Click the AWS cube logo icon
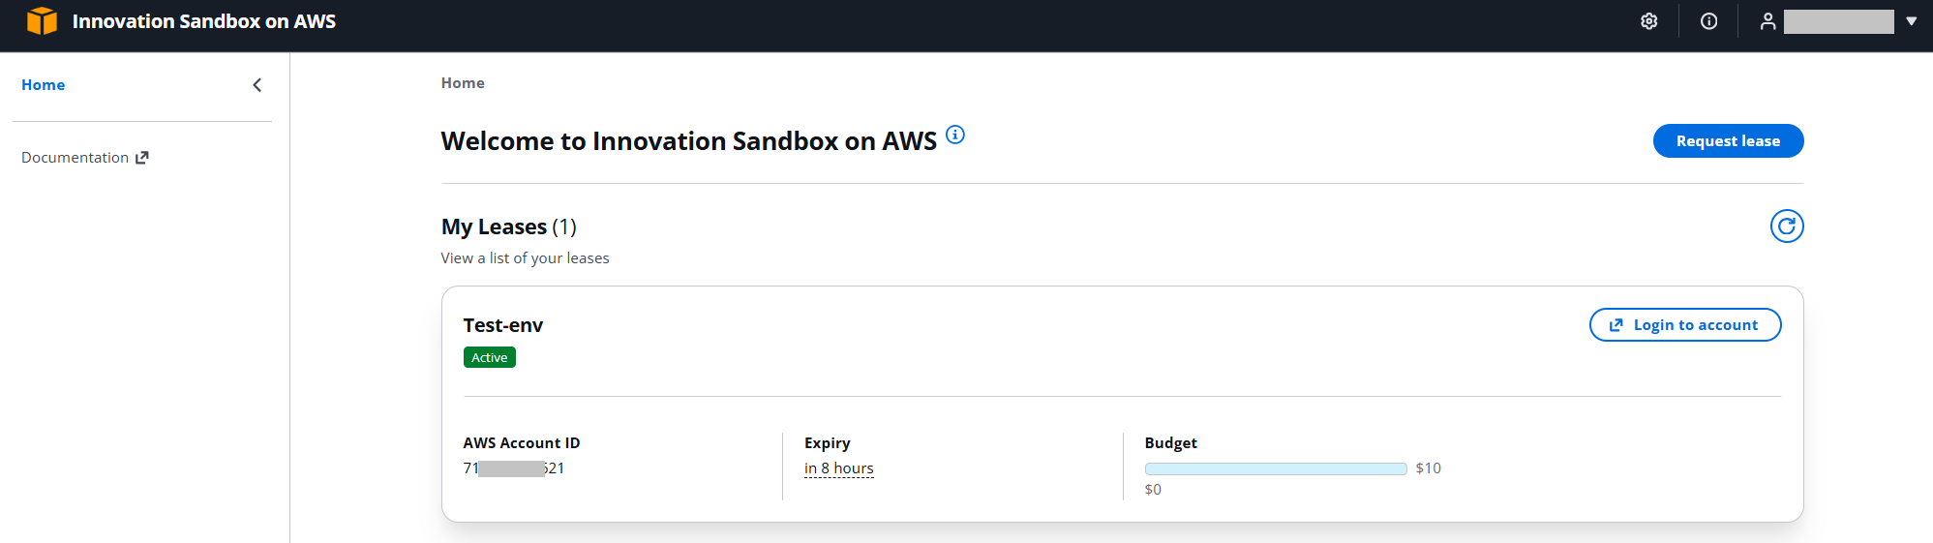This screenshot has width=1933, height=543. (42, 21)
